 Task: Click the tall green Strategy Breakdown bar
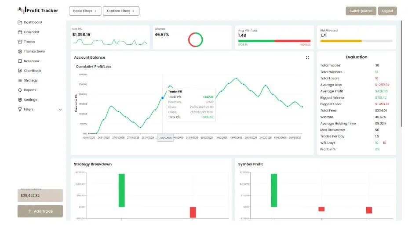pyautogui.click(x=122, y=190)
